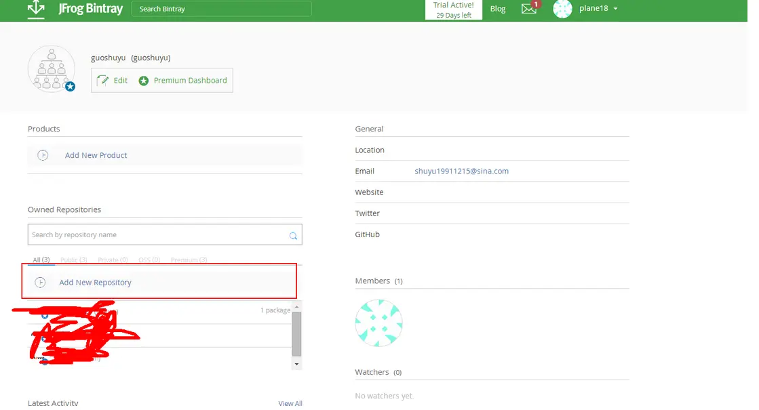Go to the Blog link
The image size is (759, 410).
tap(497, 9)
